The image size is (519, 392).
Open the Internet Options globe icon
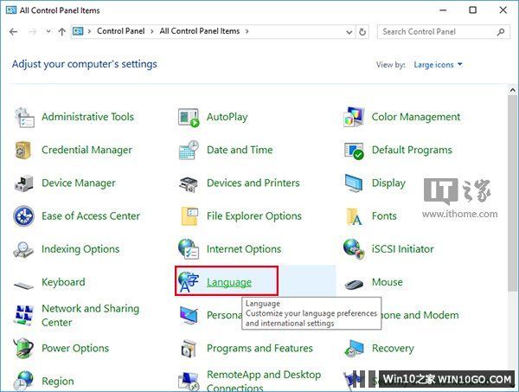pos(189,249)
